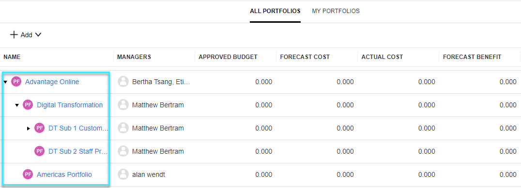Open the Advantage Online portfolio link
Image resolution: width=521 pixels, height=188 pixels.
point(52,82)
